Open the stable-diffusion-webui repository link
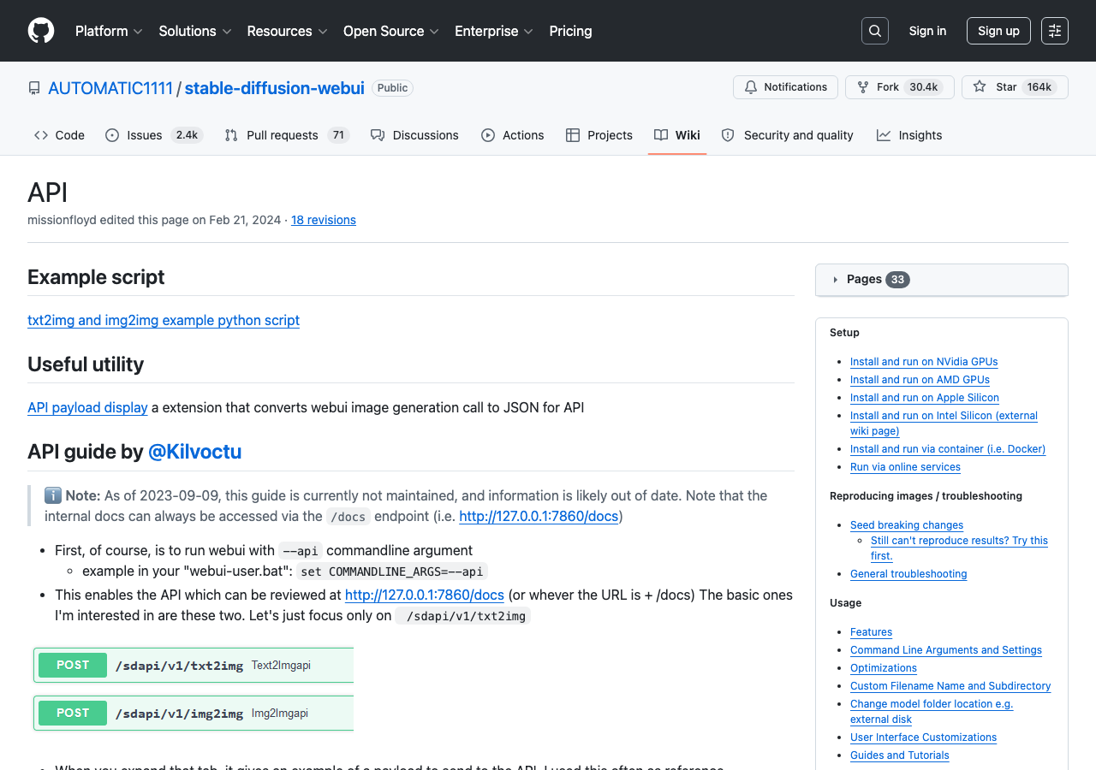The image size is (1096, 770). pos(274,88)
